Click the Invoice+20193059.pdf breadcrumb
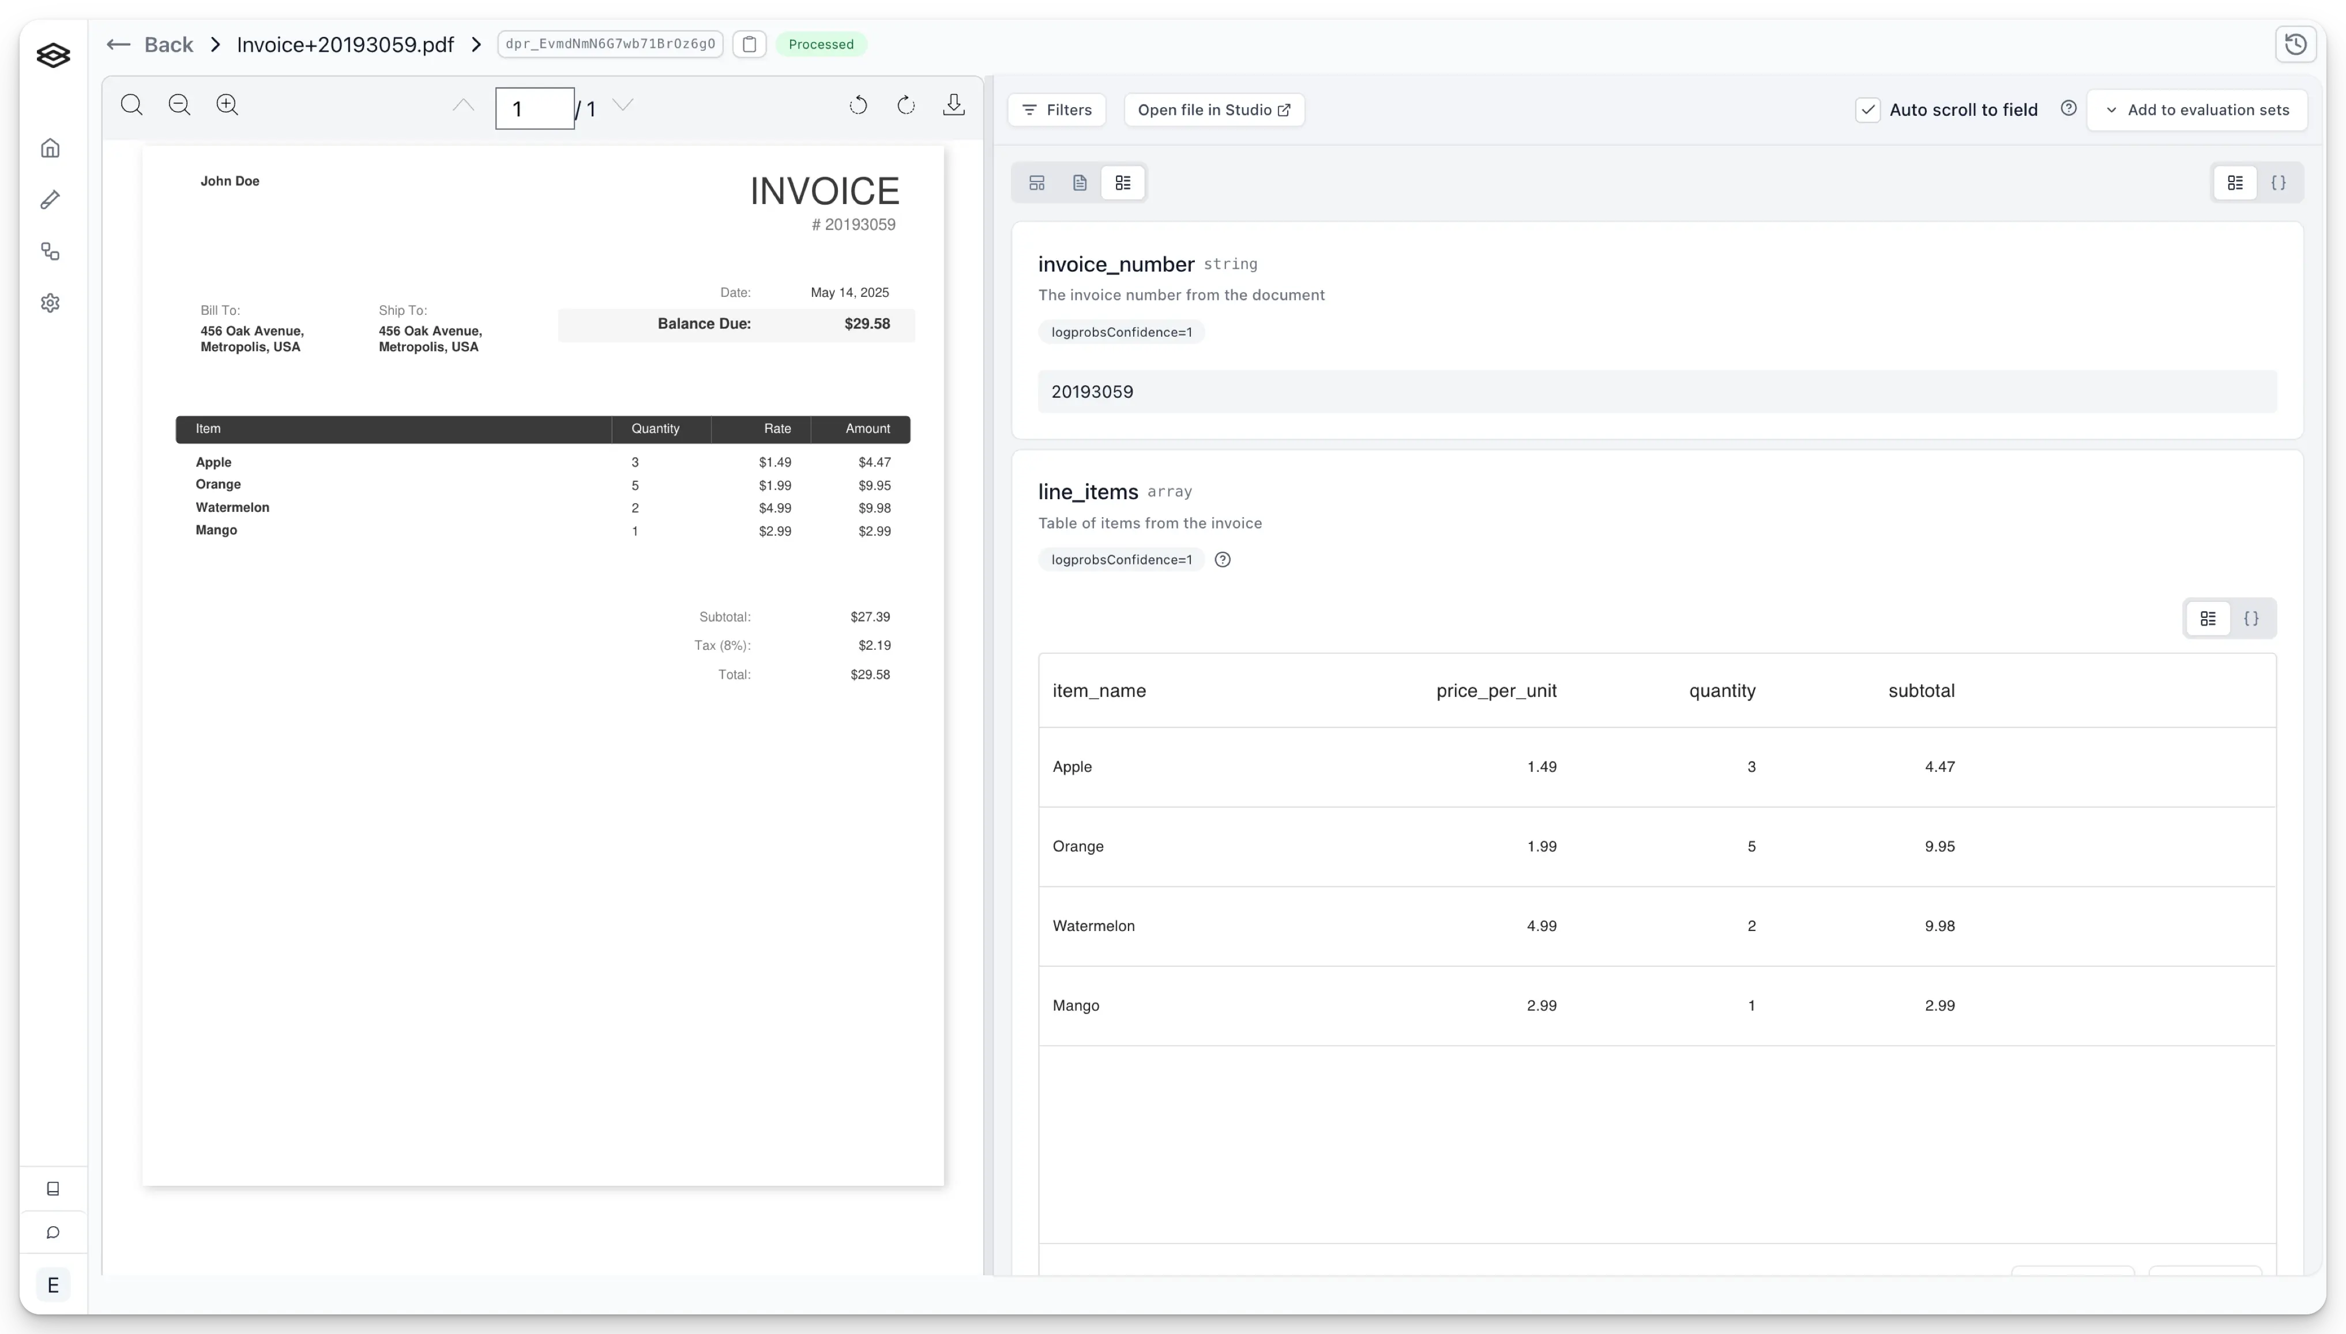Image resolution: width=2346 pixels, height=1334 pixels. pyautogui.click(x=345, y=44)
